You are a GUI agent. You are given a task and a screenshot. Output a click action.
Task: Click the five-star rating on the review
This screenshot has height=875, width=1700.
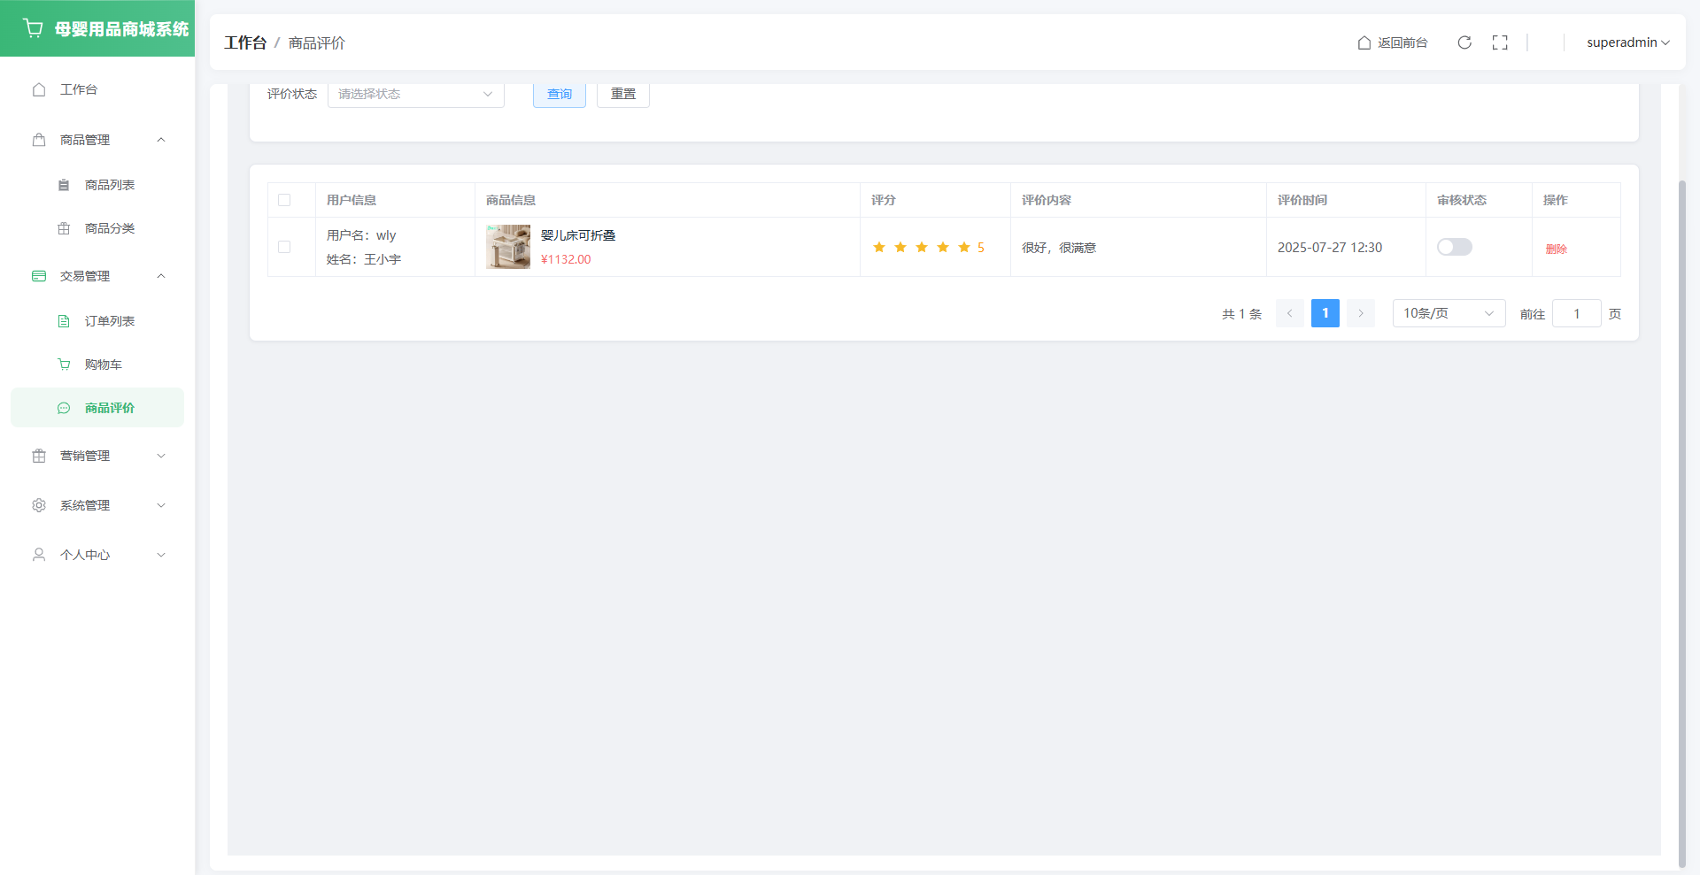tap(922, 248)
